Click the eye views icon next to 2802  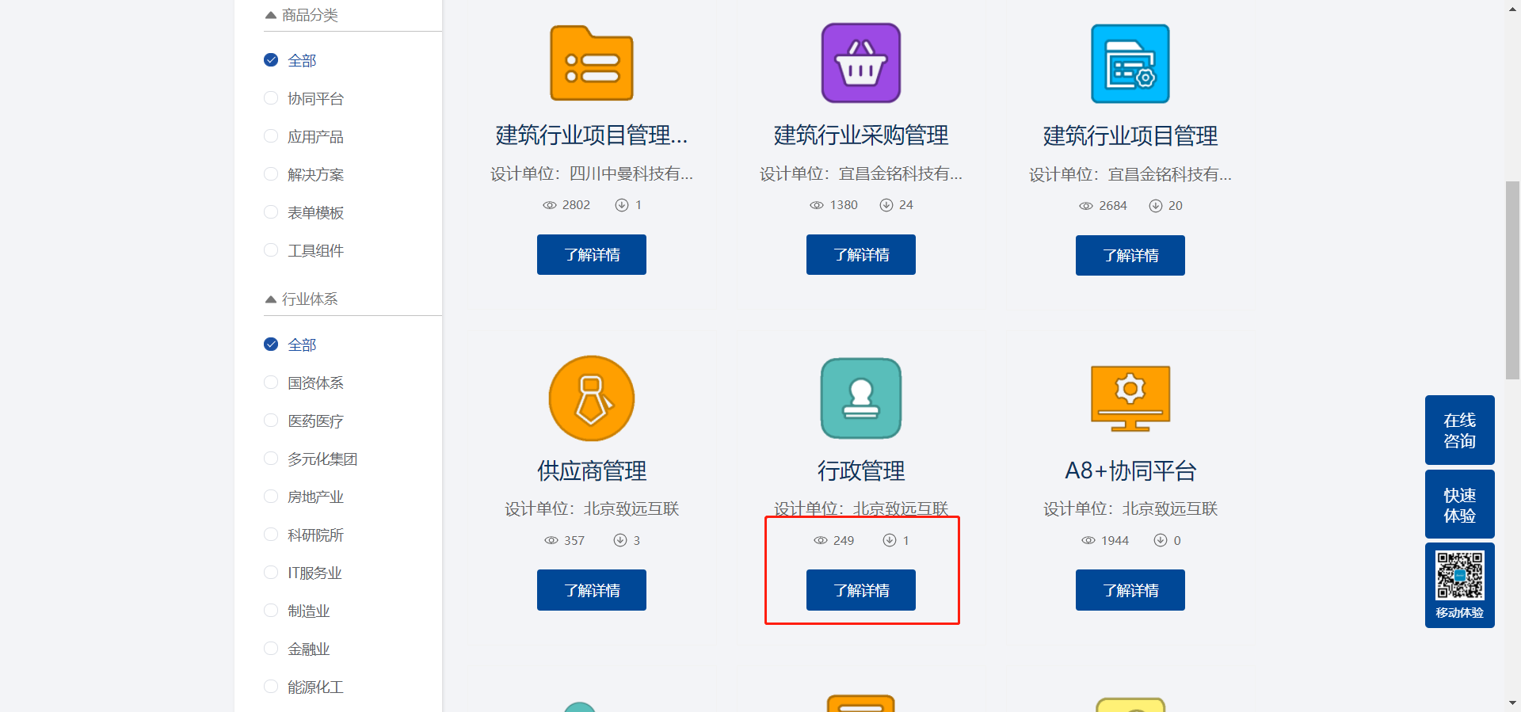(550, 205)
